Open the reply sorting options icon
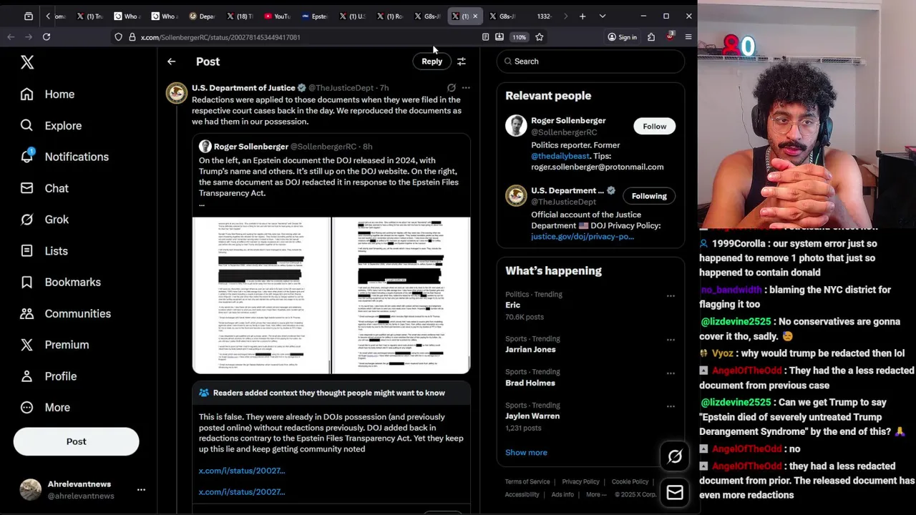The height and width of the screenshot is (515, 916). [462, 62]
